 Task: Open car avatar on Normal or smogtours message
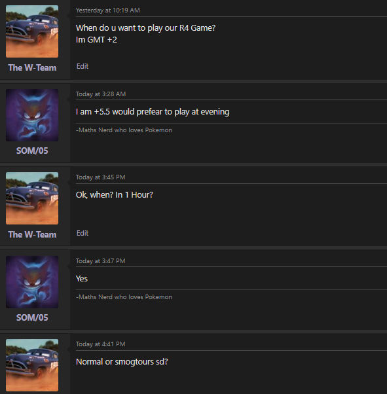click(32, 365)
